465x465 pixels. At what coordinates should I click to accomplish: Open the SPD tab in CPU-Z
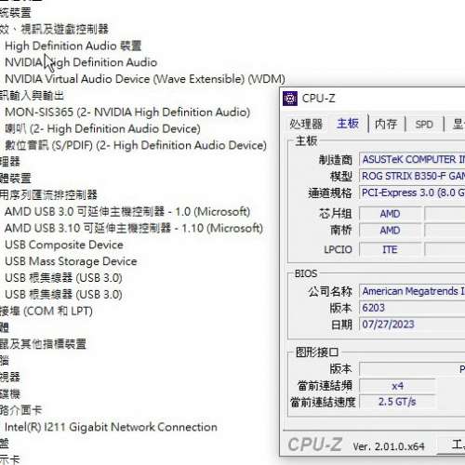pos(424,125)
